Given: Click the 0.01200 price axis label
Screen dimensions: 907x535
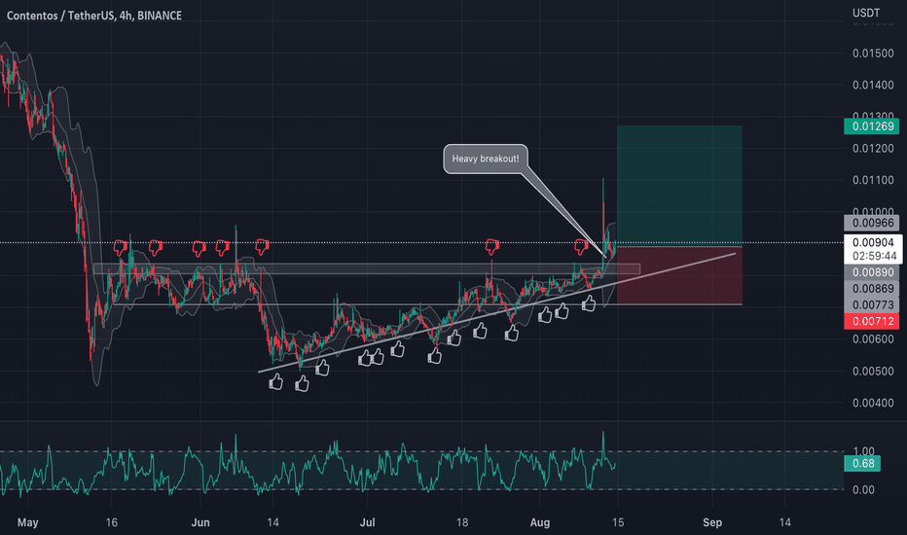Looking at the screenshot, I should click(x=873, y=149).
